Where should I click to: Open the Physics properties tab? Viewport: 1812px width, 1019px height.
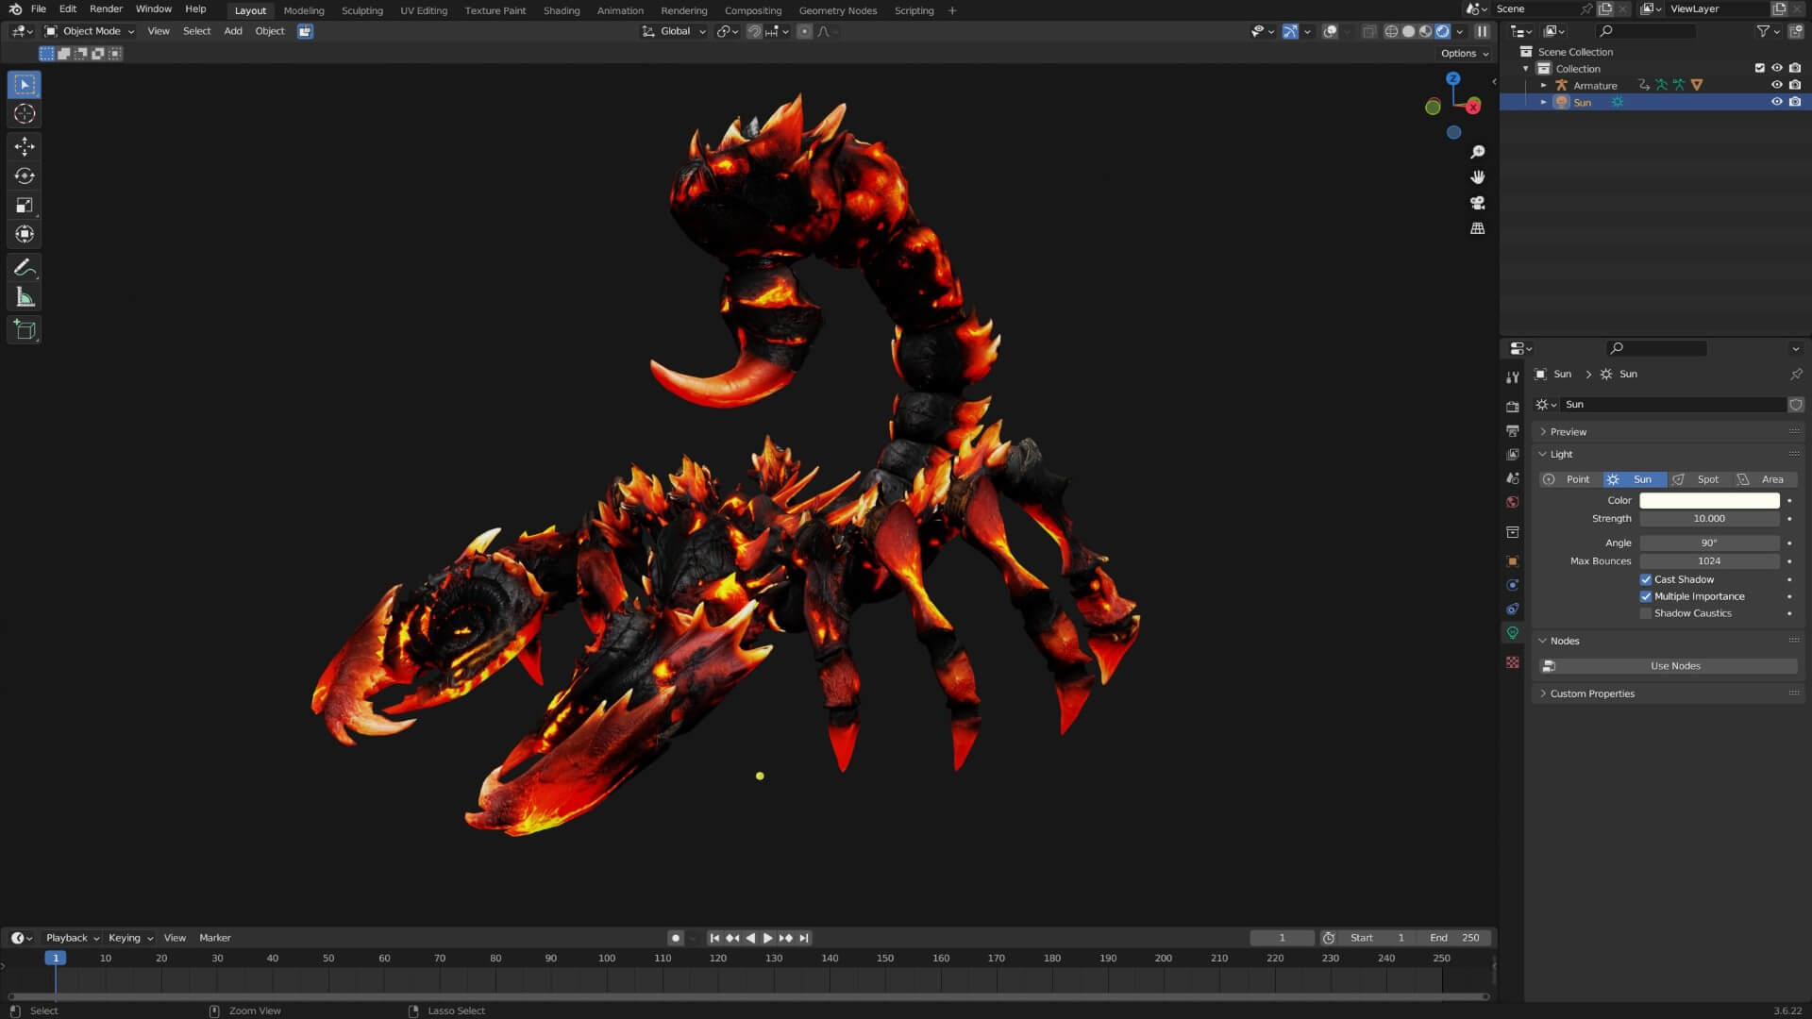coord(1513,585)
